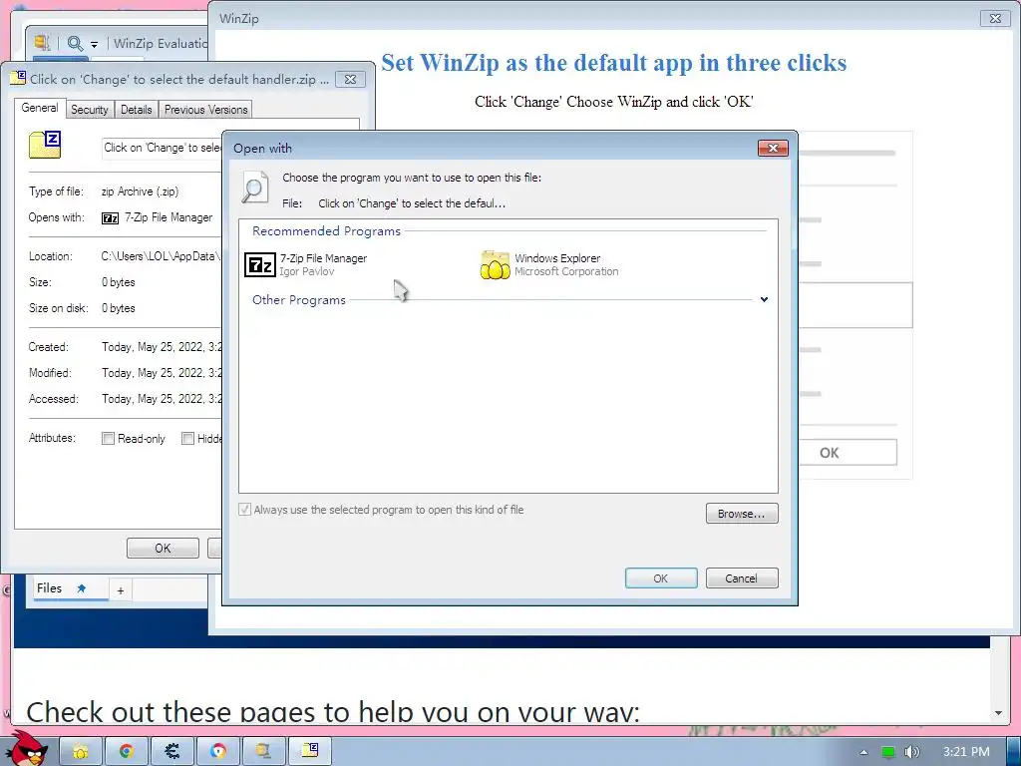The width and height of the screenshot is (1021, 766).
Task: Show hidden system tray icons arrow
Action: [x=863, y=752]
